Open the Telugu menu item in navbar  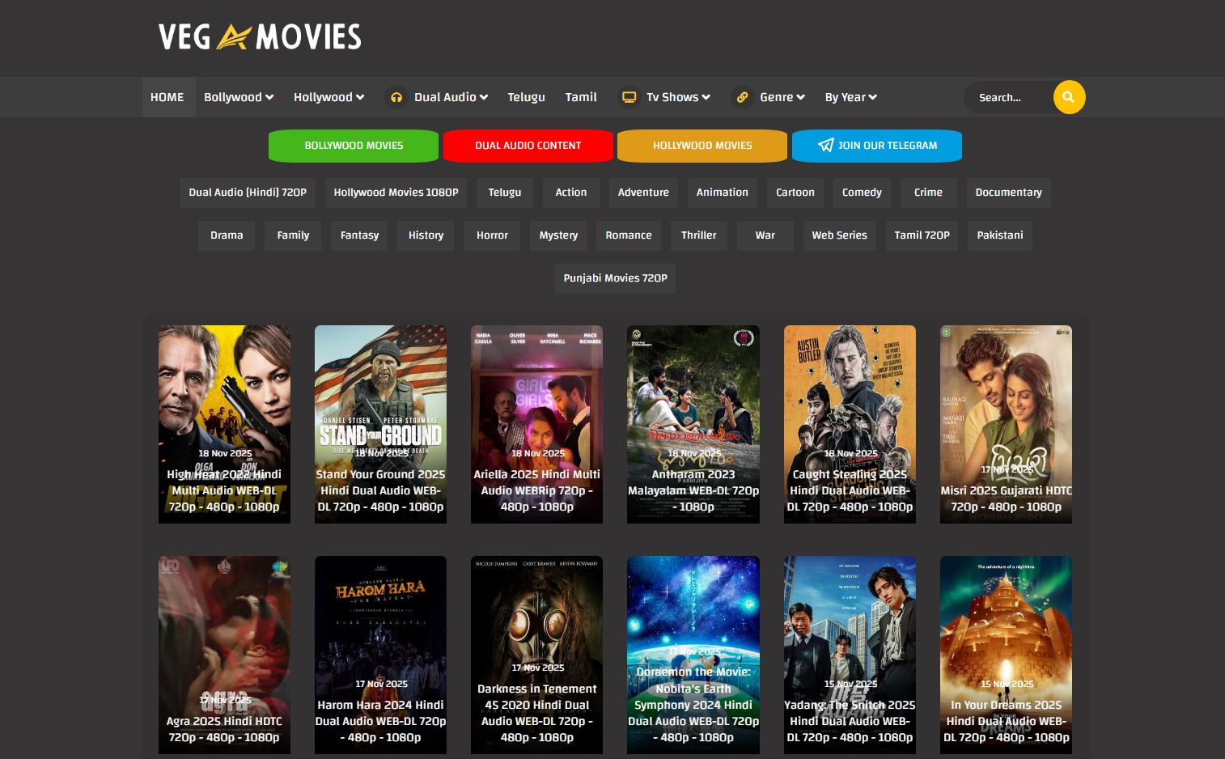coord(526,97)
